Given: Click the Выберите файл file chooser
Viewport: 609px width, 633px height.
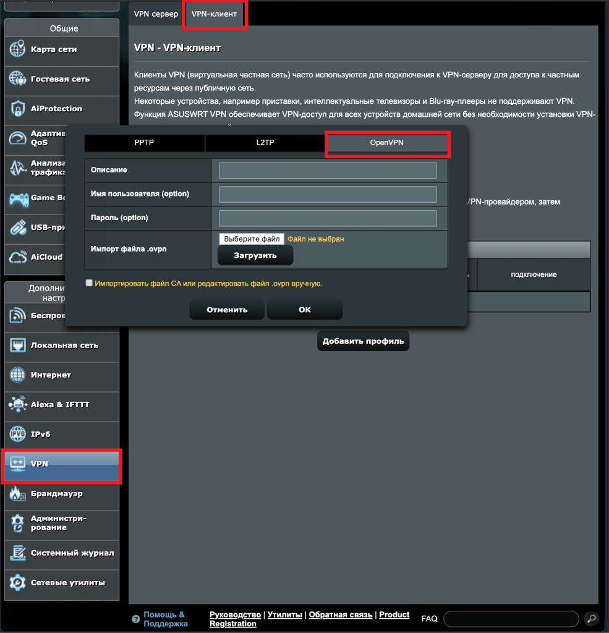Looking at the screenshot, I should coord(252,239).
